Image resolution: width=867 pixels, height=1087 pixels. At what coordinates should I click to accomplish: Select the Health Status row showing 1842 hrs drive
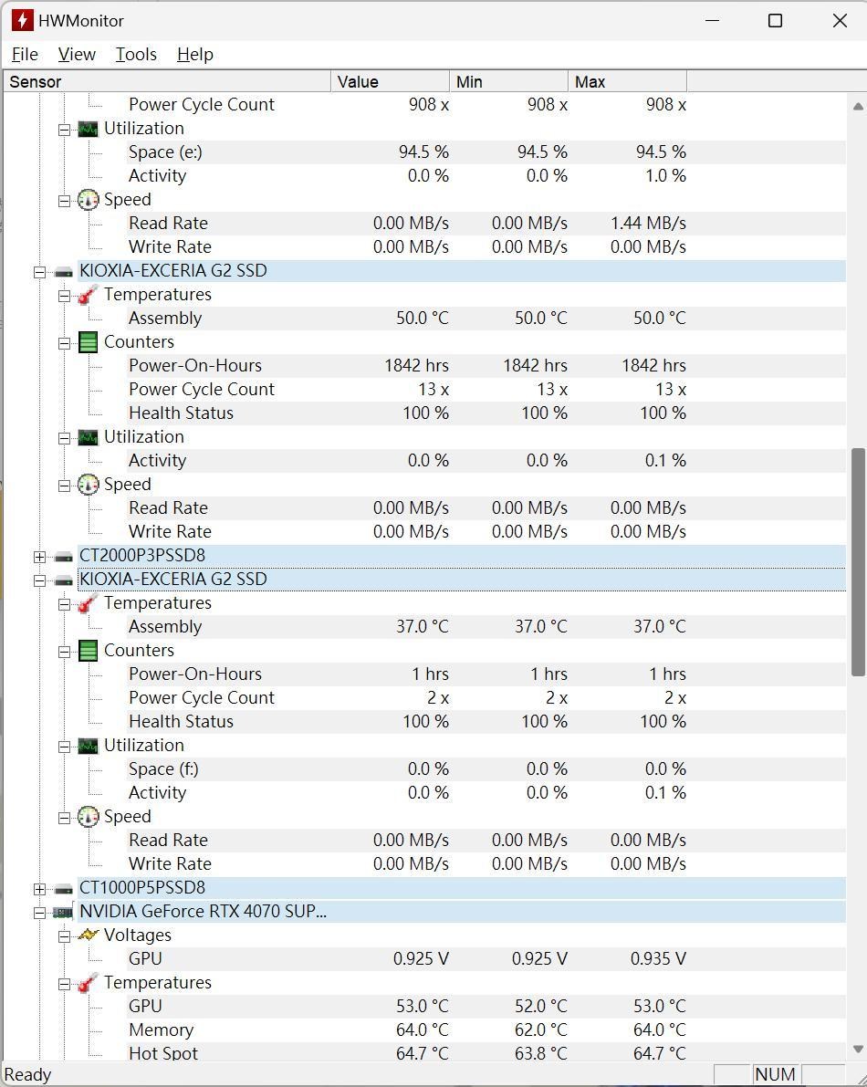tap(181, 413)
